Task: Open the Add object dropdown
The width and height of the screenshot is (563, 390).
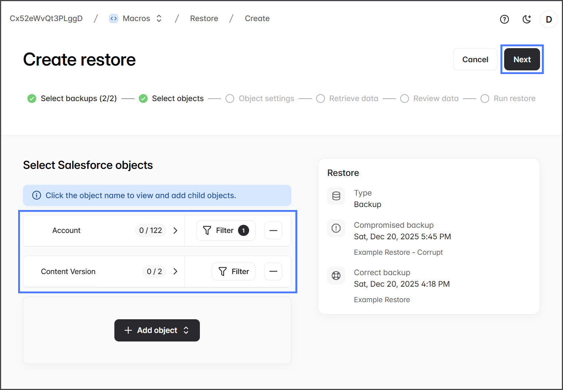Action: tap(157, 330)
